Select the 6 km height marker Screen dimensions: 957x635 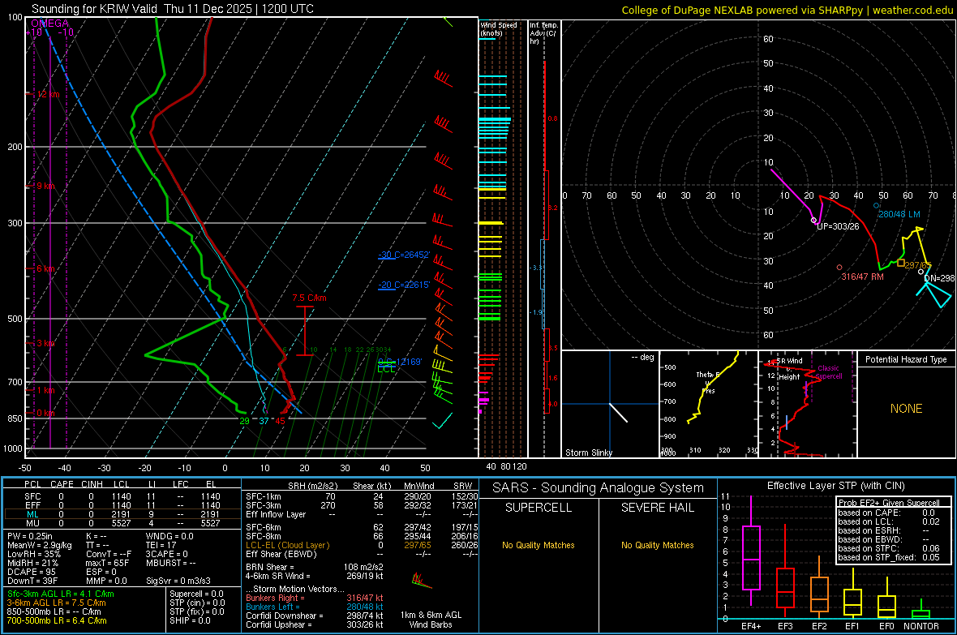45,268
